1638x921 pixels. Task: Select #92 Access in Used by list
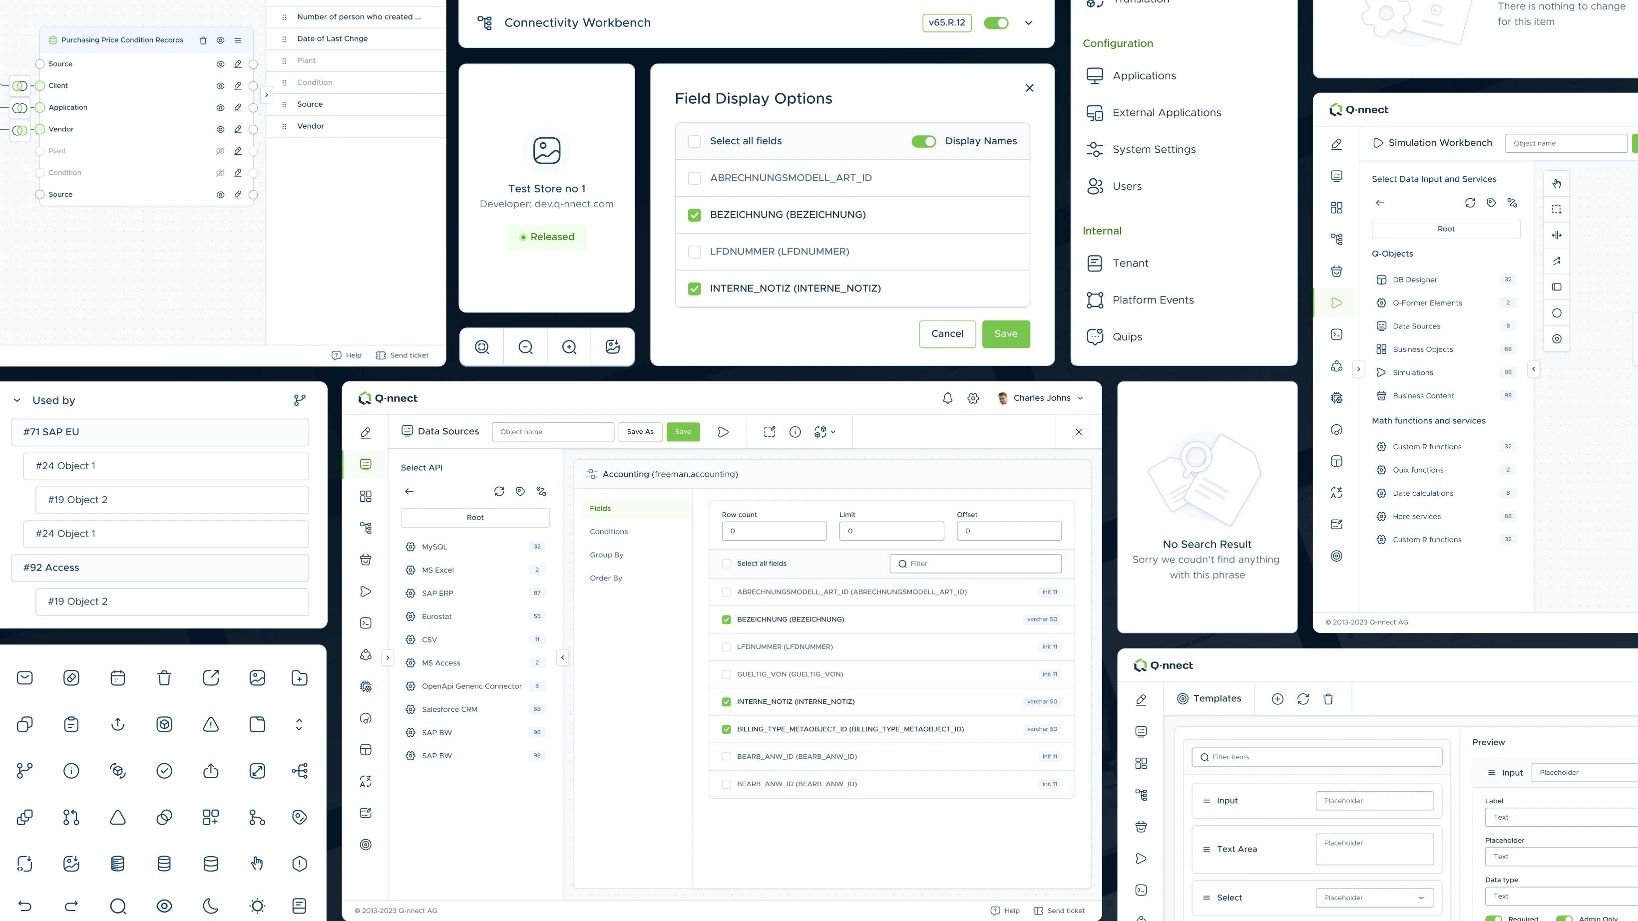click(160, 568)
